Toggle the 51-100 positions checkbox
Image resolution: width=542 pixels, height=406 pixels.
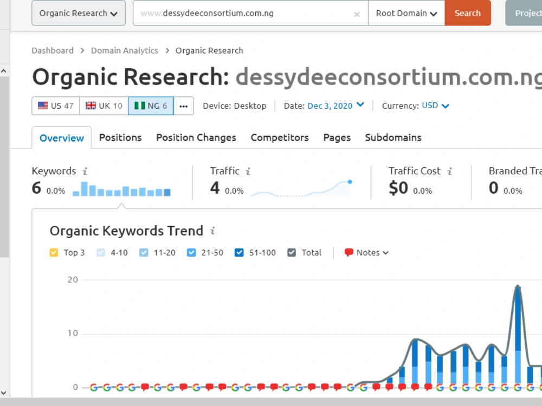point(239,252)
